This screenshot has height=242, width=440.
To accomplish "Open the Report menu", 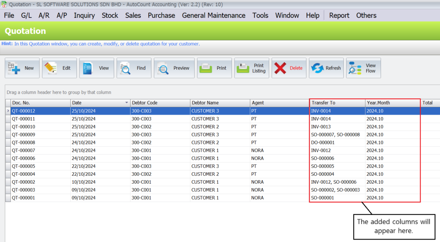I will [339, 15].
